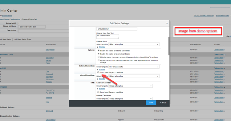Image resolution: width=231 pixels, height=121 pixels.
Task: Open Admin Resources link
Action: (222, 16)
